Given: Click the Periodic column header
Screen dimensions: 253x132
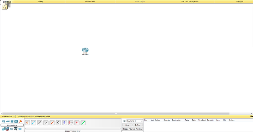Looking at the screenshot, I should (210, 120).
